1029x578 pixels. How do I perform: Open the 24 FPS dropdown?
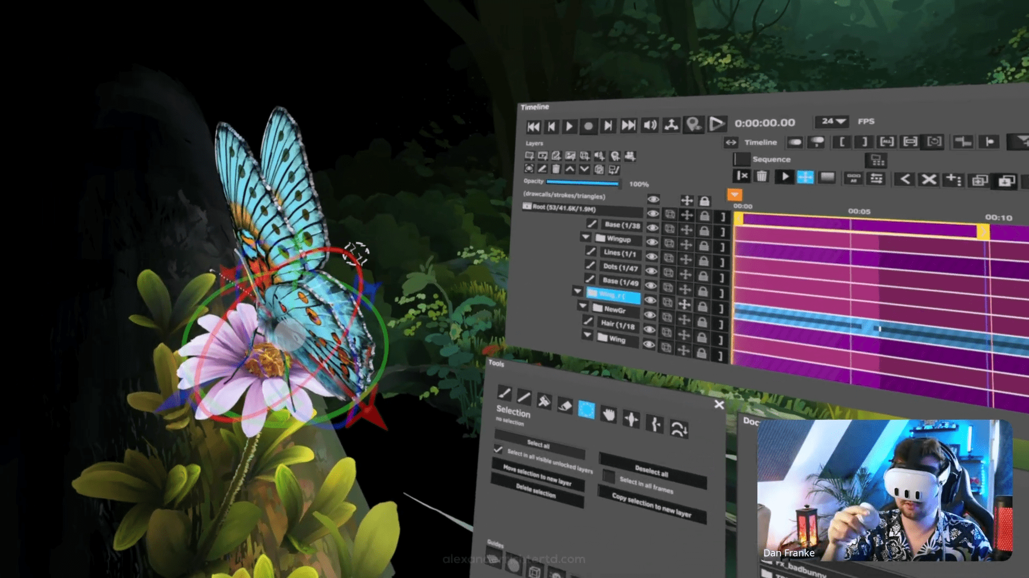[831, 121]
